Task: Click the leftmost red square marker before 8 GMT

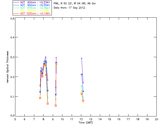Action: pos(40,98)
